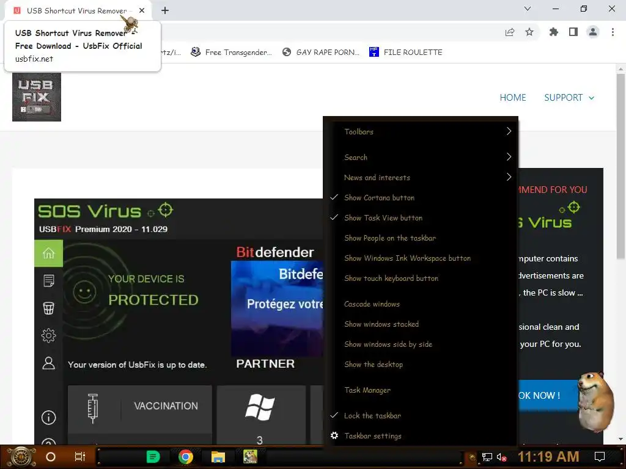Expand the Toolbars submenu
This screenshot has height=469, width=626.
pyautogui.click(x=421, y=132)
